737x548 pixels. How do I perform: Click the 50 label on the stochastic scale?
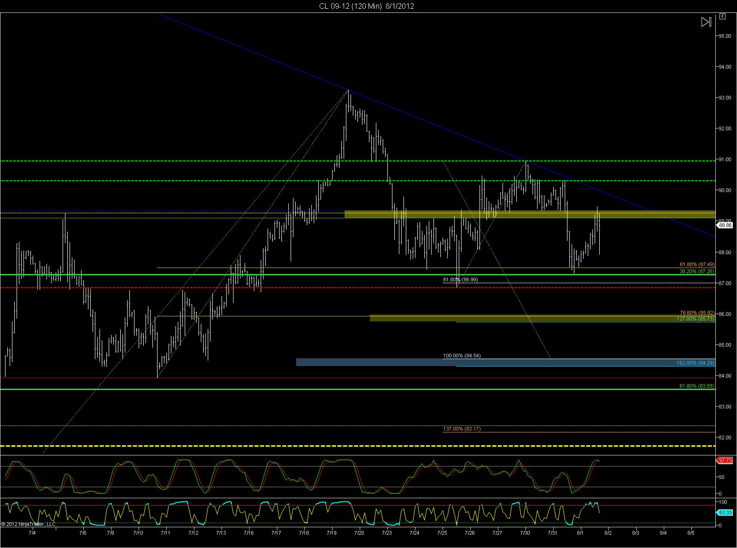pos(721,477)
